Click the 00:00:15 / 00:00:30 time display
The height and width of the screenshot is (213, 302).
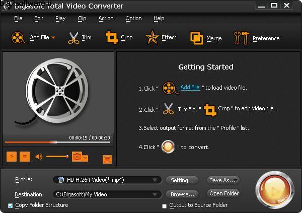coord(90,137)
